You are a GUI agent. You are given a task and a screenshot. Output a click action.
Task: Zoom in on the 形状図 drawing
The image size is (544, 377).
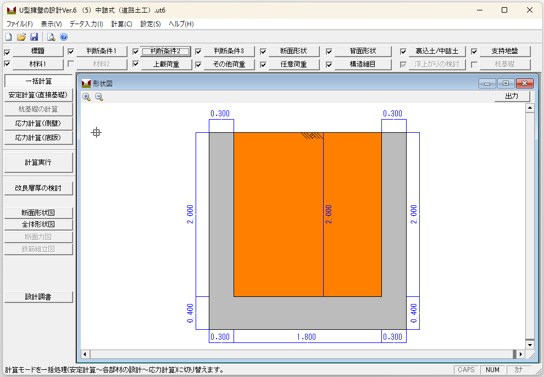click(x=86, y=97)
